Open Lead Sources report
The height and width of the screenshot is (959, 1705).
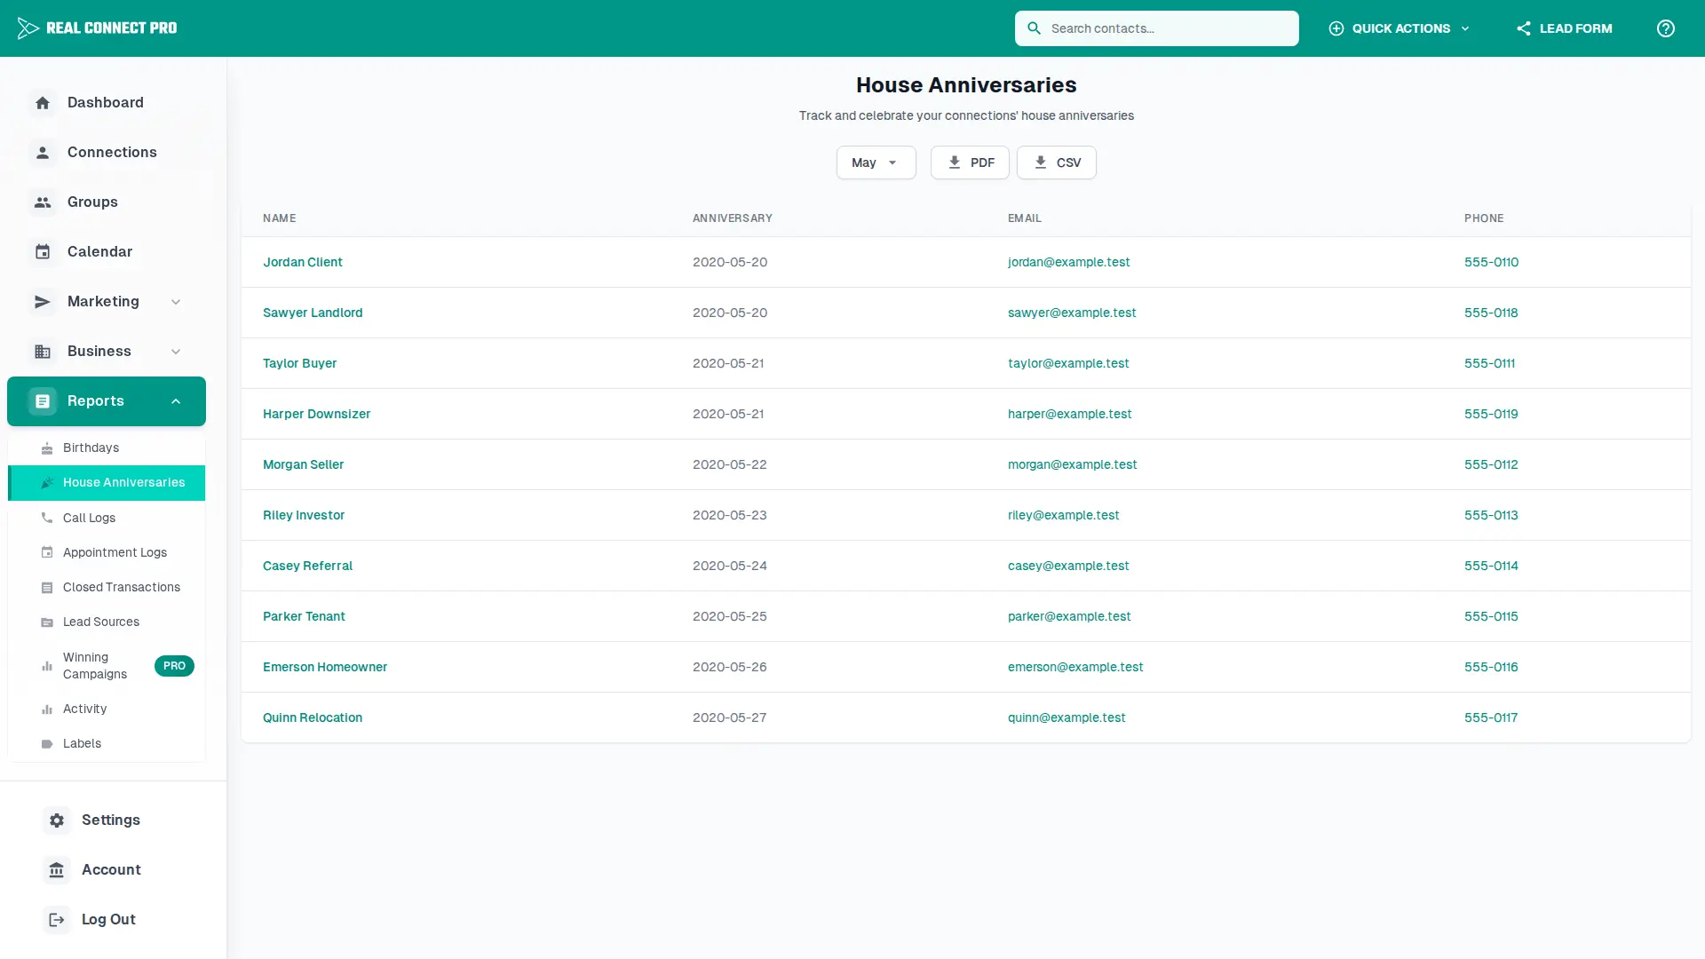[x=107, y=622]
